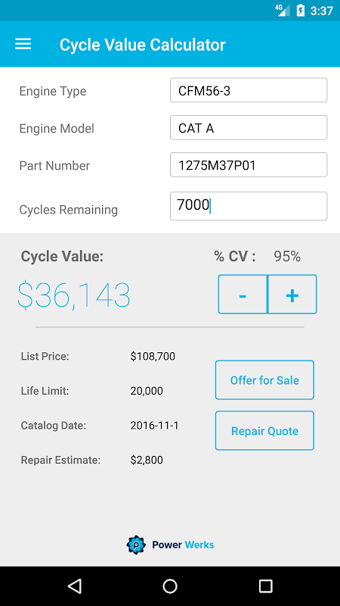Tap the Android back navigation button
This screenshot has height=606, width=340.
[74, 586]
